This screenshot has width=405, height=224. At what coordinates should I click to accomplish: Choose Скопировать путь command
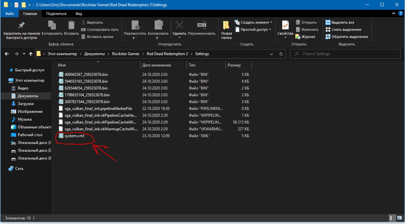(x=100, y=29)
